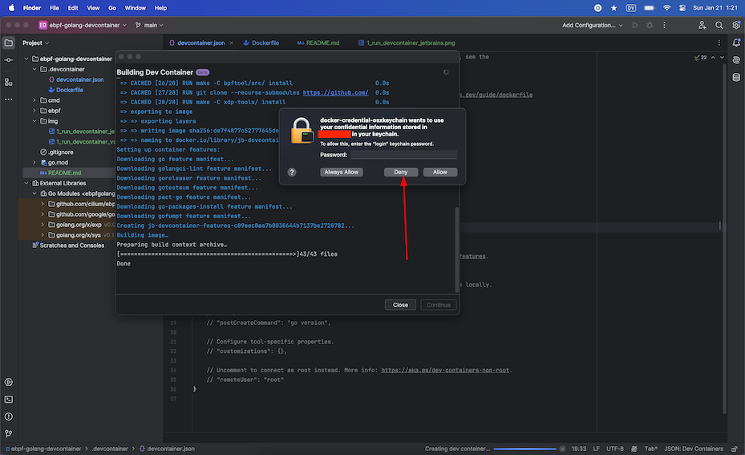Close the devcontainer.json editor tab

click(x=232, y=43)
